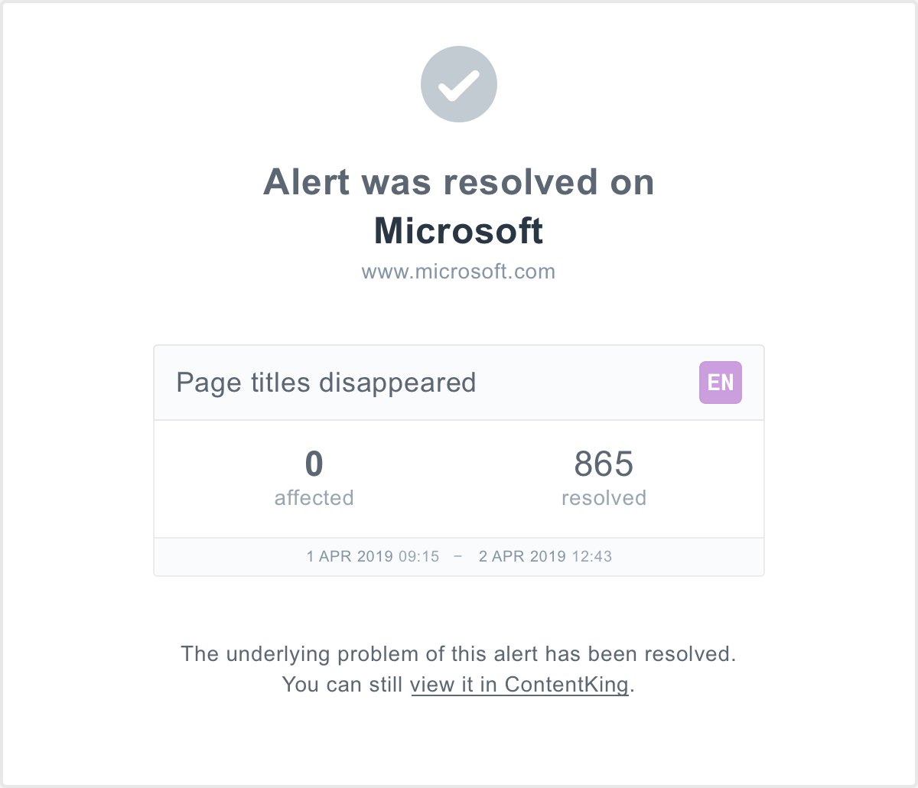Click the You can still text
This screenshot has width=918, height=788.
pyautogui.click(x=342, y=684)
